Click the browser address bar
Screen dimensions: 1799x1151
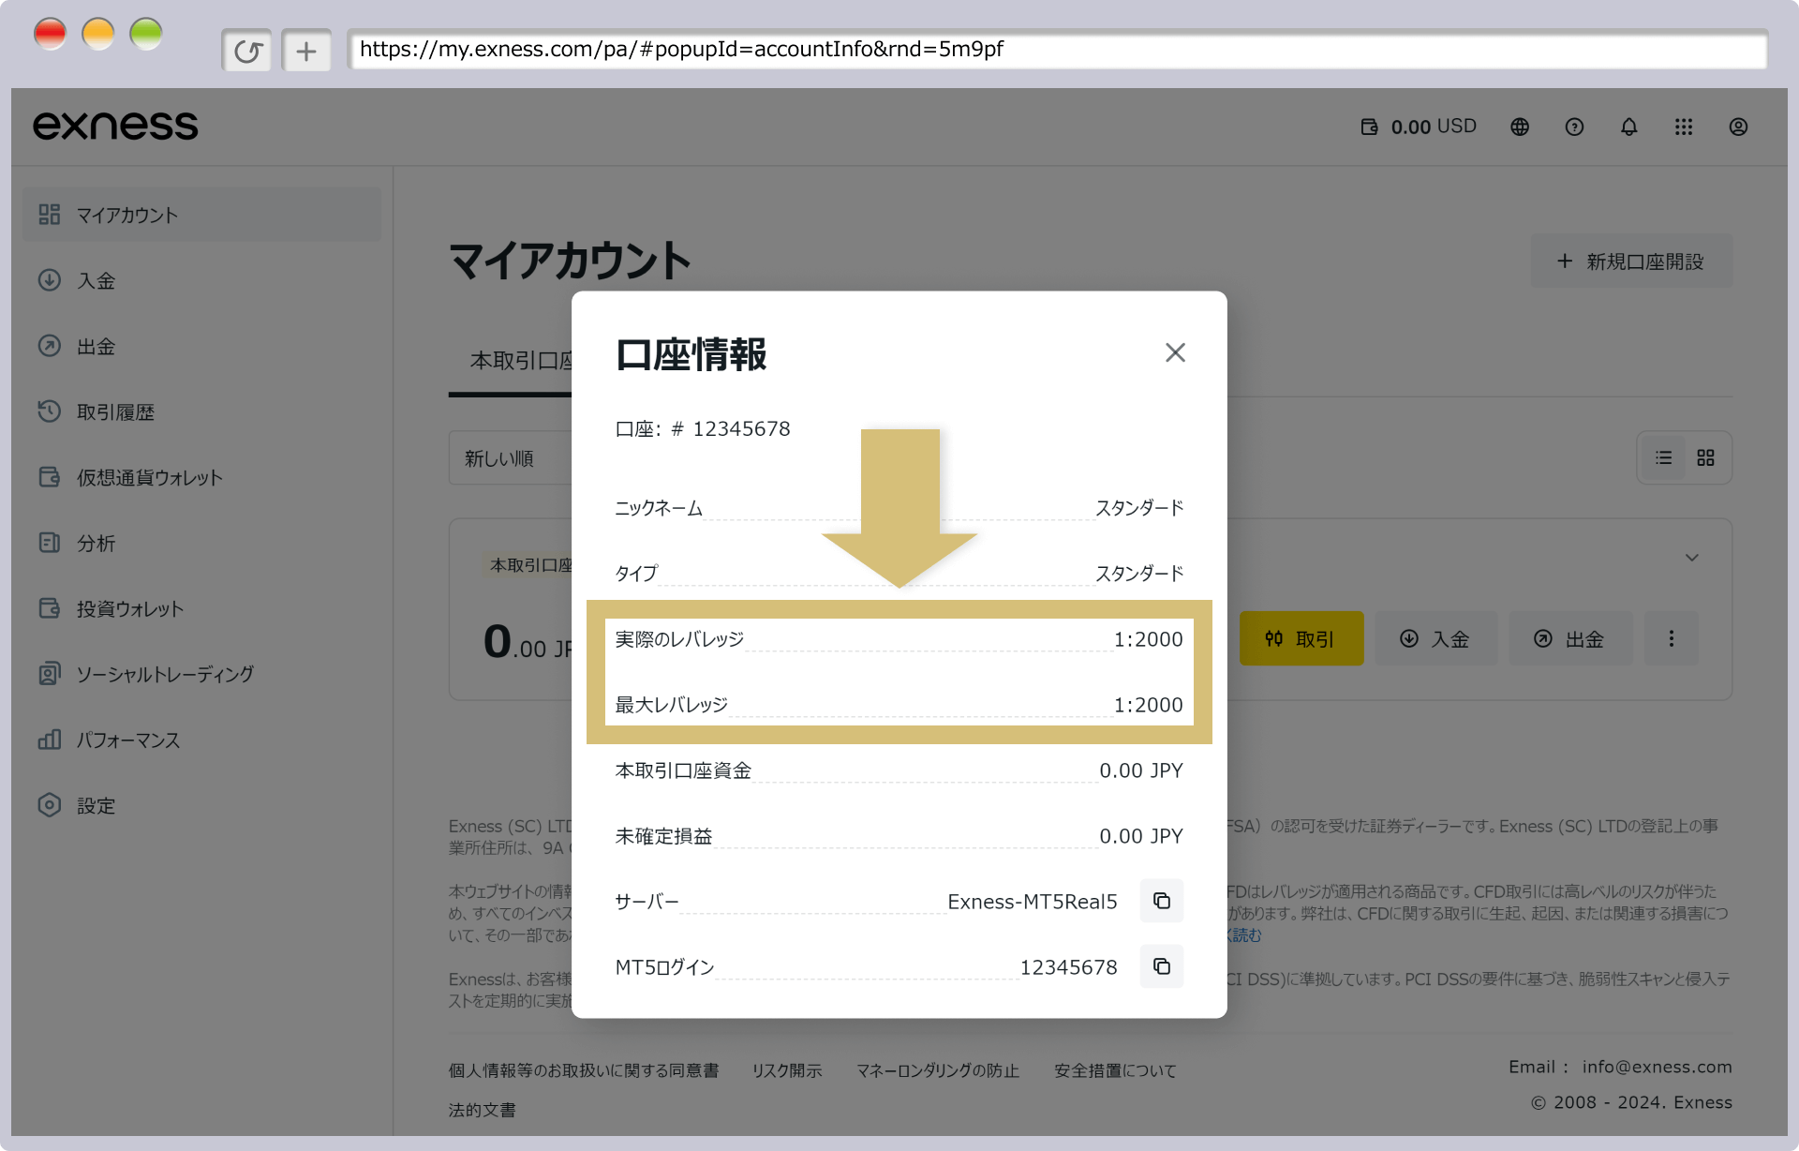[1057, 50]
